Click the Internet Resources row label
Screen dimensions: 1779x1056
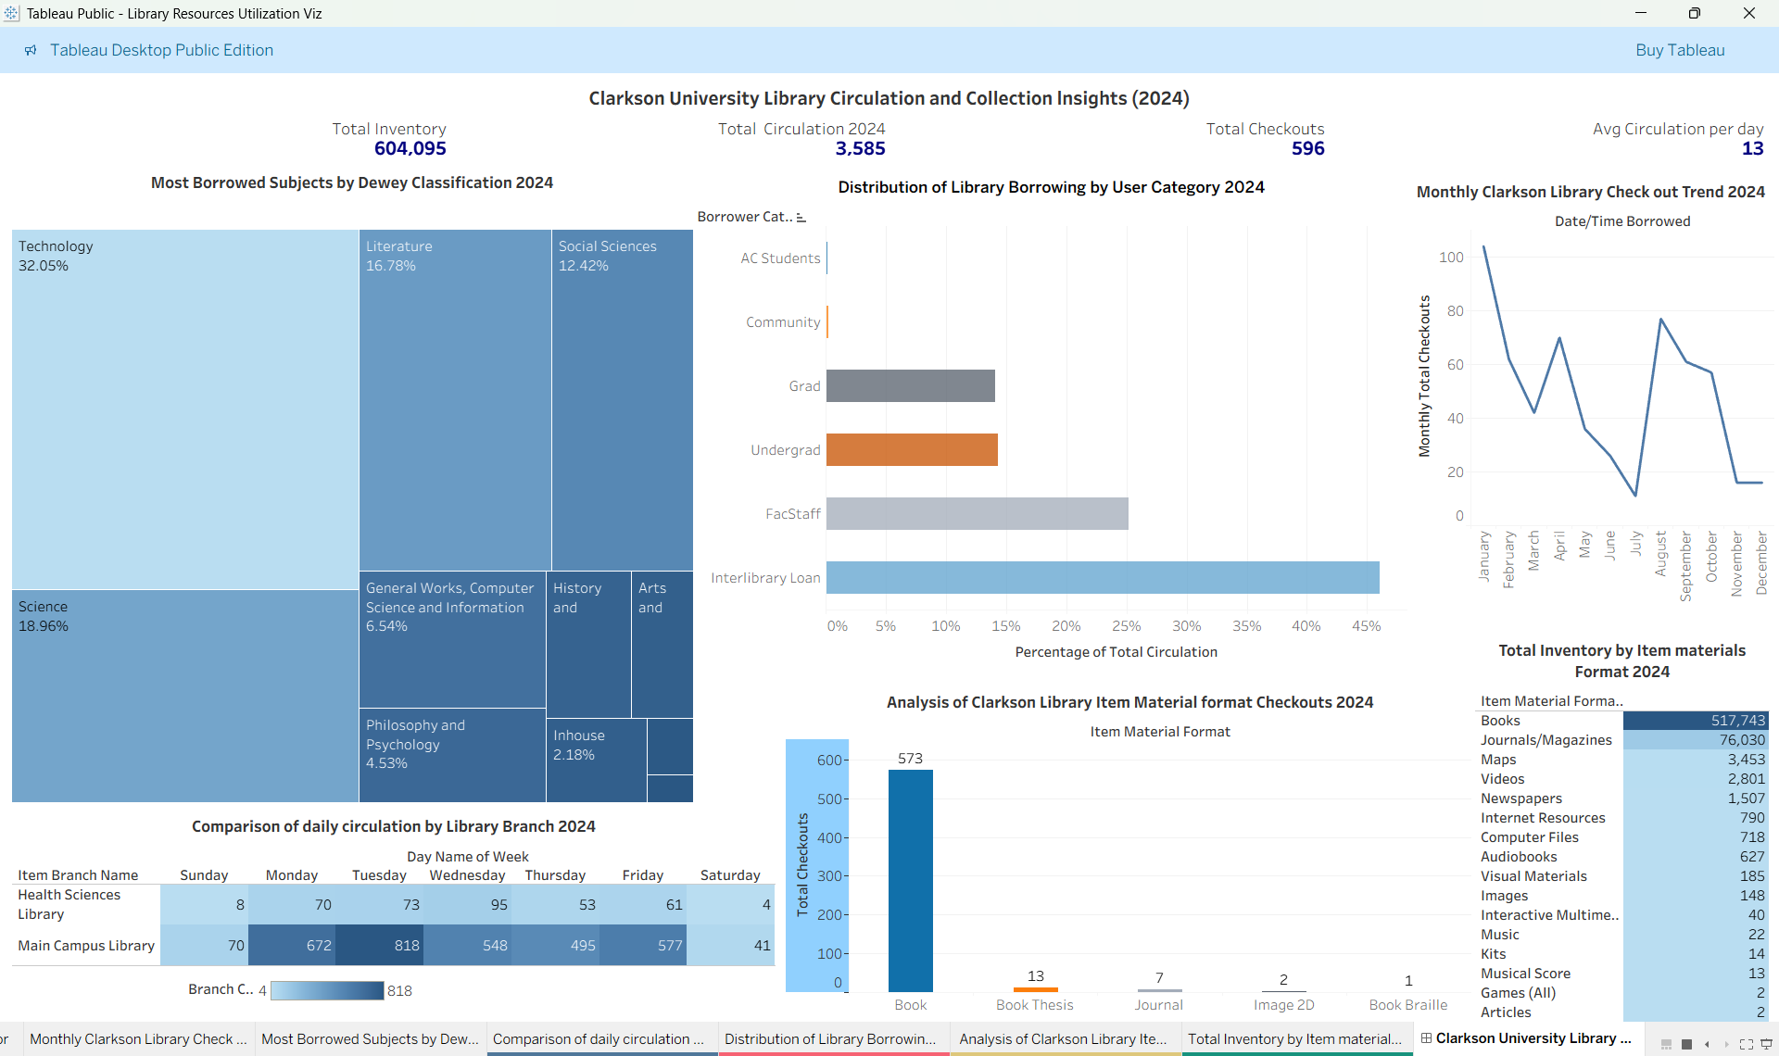1543,818
